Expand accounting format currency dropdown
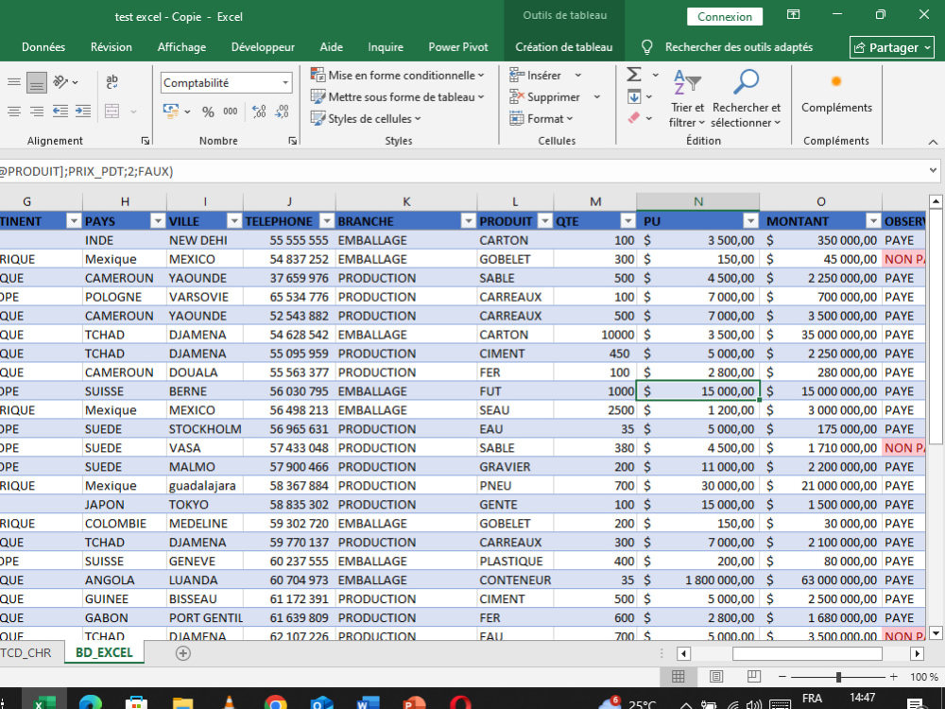 (x=187, y=112)
